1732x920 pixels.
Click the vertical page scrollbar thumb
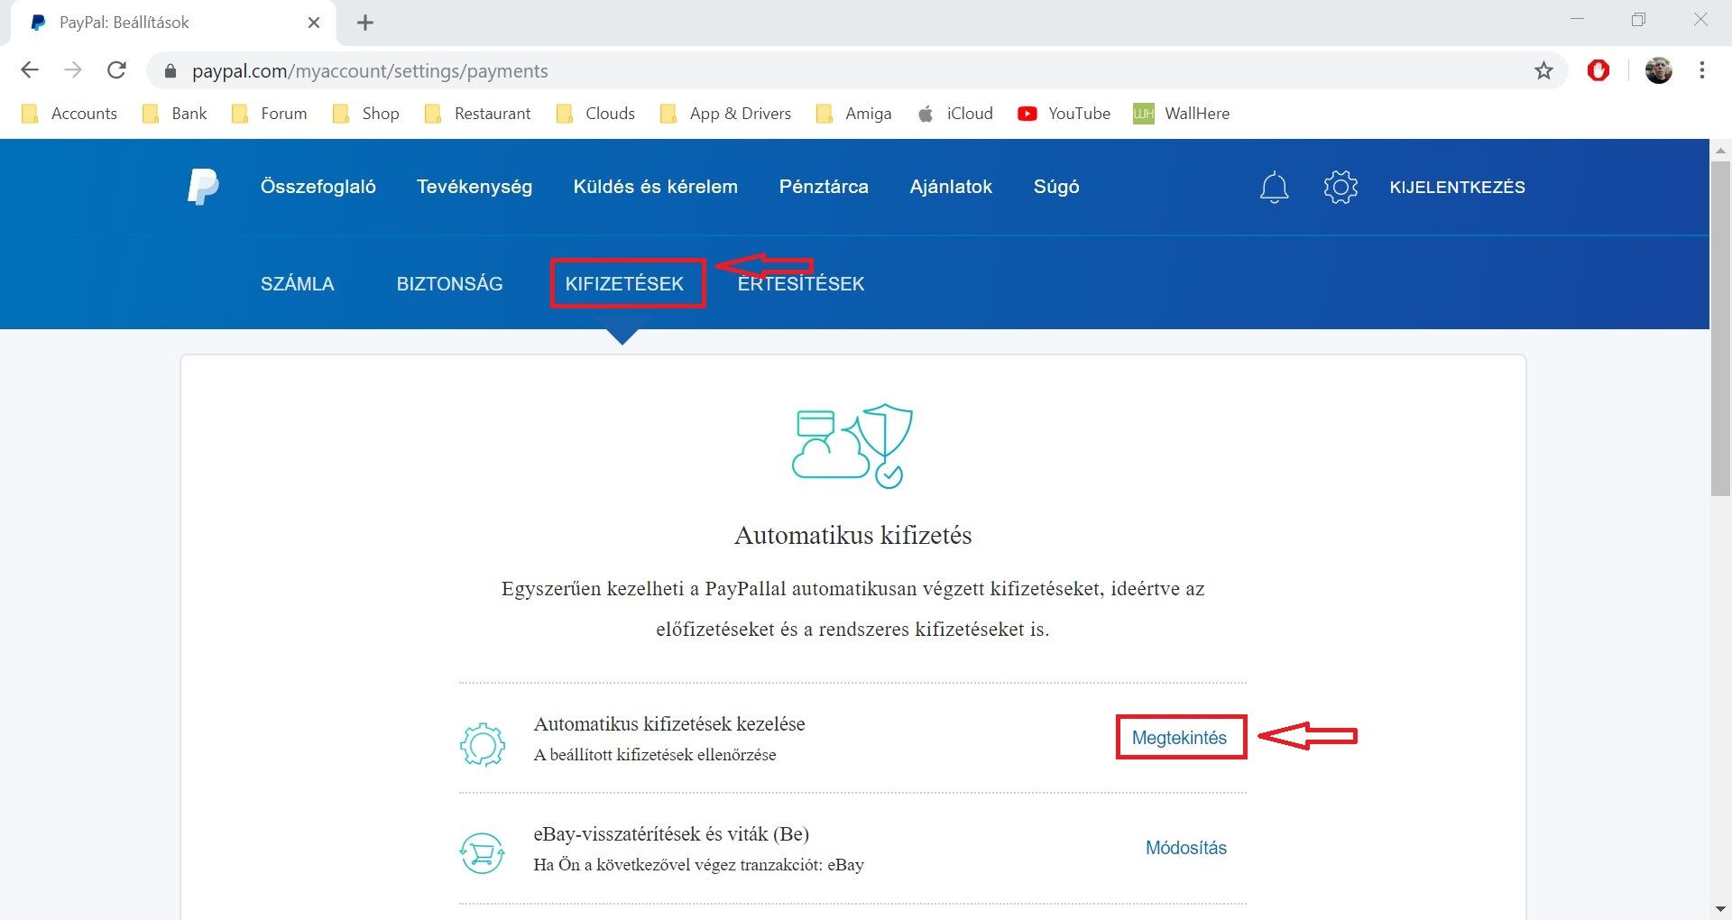[x=1720, y=329]
